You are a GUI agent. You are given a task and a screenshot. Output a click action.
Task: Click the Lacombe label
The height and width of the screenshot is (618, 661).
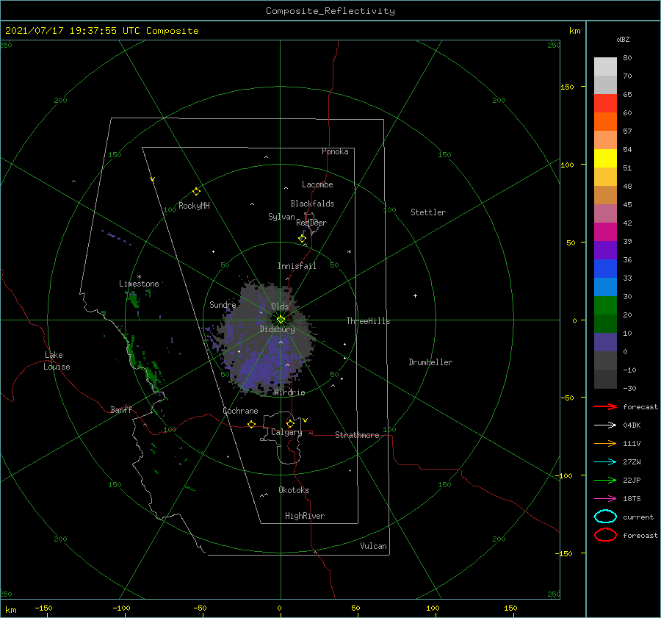[317, 184]
